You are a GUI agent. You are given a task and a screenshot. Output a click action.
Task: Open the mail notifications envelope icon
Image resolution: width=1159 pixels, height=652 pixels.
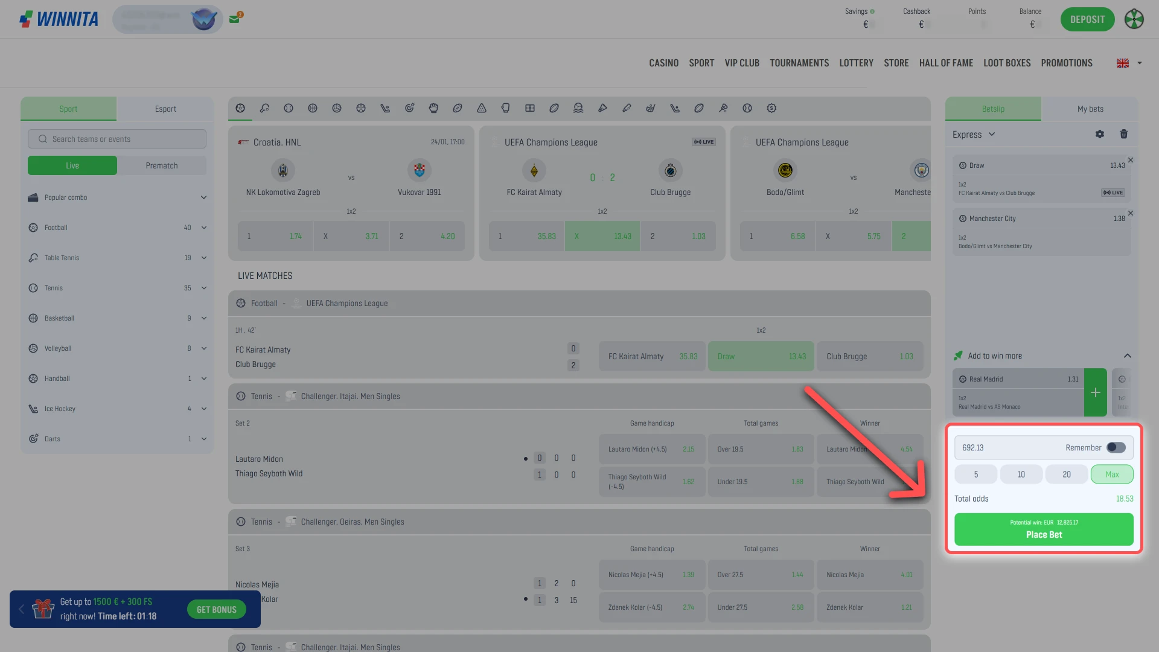[235, 19]
